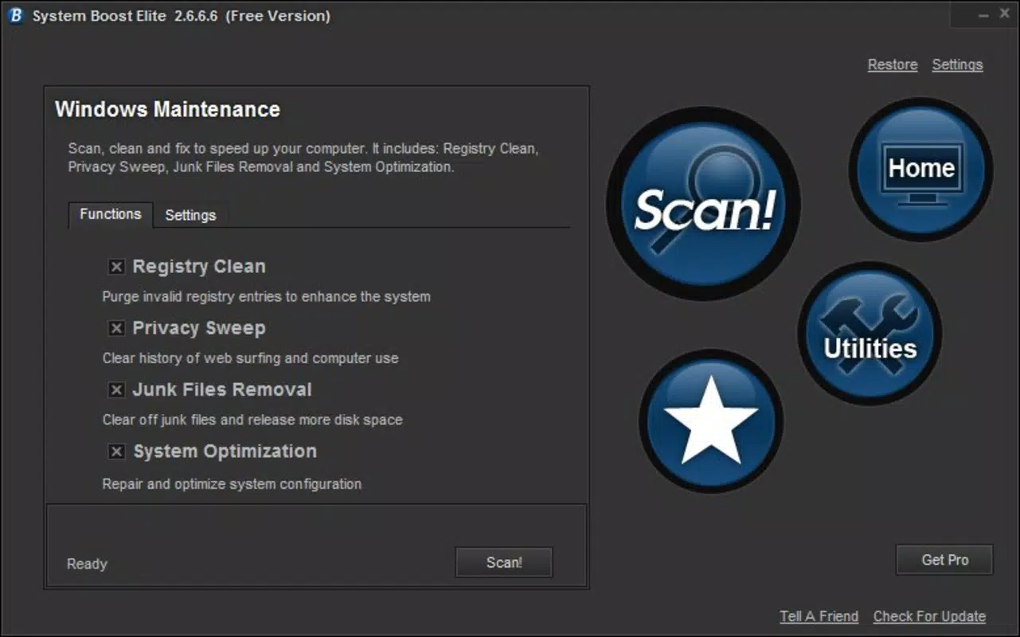The image size is (1020, 637).
Task: Click the System Boost Elite B logo icon
Action: pos(16,16)
